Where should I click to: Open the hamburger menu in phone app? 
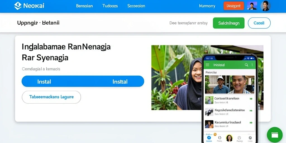pos(208,65)
